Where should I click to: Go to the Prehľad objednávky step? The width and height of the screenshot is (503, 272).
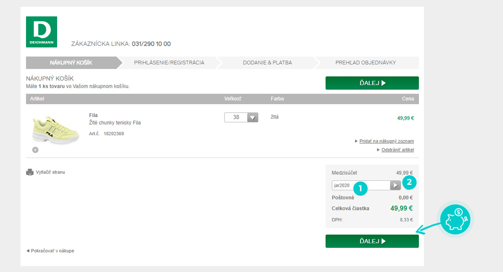tap(366, 63)
